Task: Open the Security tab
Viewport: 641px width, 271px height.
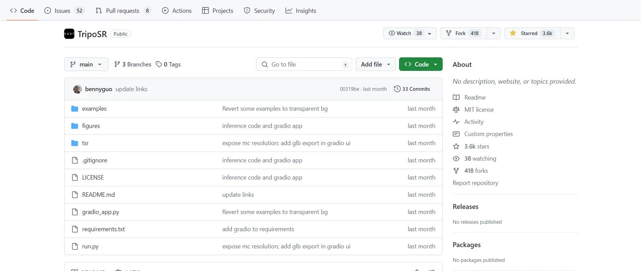Action: point(260,10)
